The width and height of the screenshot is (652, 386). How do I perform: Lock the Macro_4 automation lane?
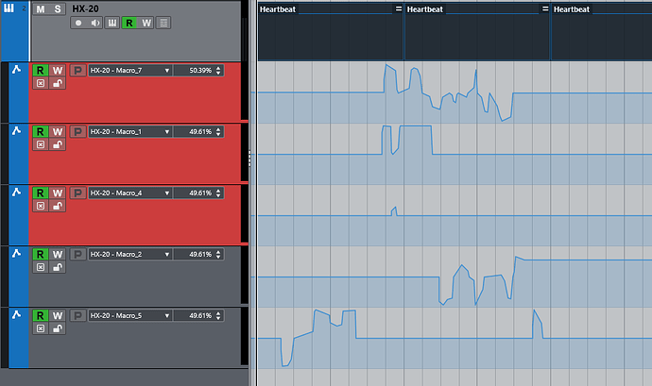pos(58,206)
